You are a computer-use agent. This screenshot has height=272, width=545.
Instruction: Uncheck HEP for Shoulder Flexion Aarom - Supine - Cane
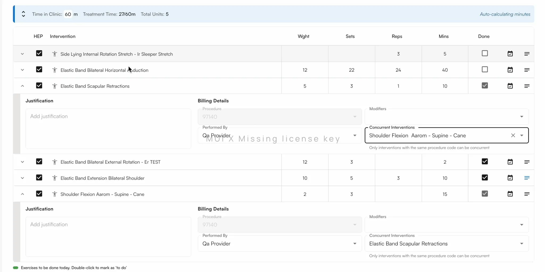click(x=39, y=194)
